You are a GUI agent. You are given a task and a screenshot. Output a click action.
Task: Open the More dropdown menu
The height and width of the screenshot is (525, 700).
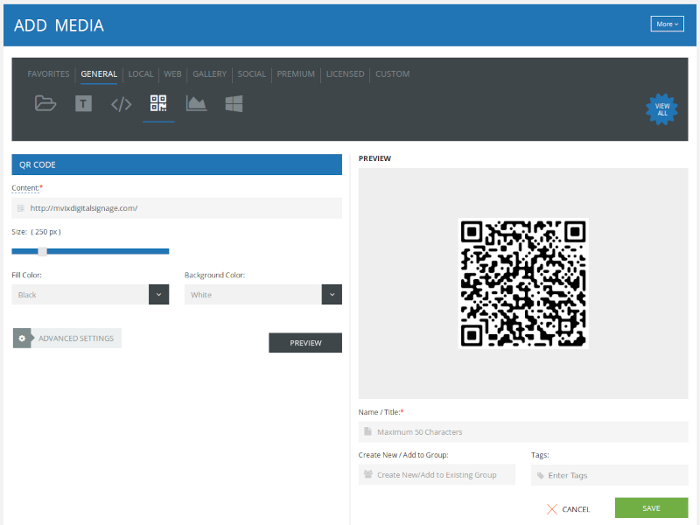coord(667,24)
